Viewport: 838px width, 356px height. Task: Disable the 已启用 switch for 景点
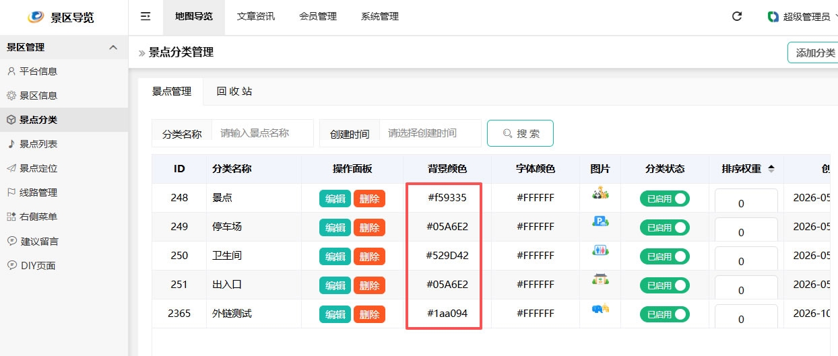(664, 199)
